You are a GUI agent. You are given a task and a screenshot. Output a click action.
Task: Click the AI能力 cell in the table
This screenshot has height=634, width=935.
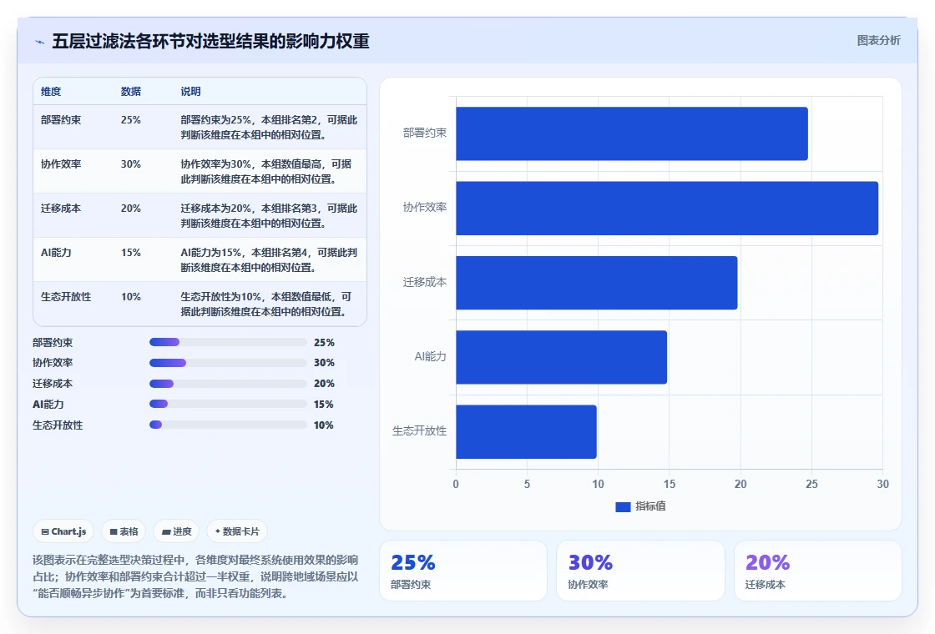(x=56, y=252)
